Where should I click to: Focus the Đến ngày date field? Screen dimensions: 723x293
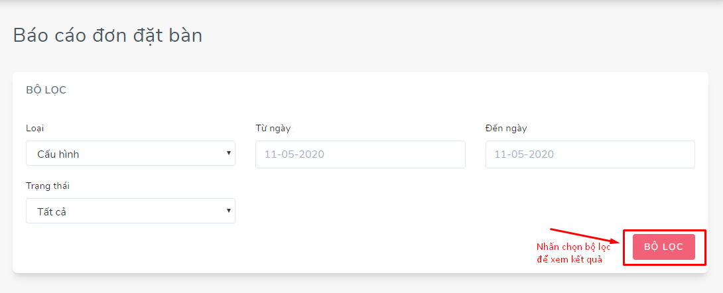(590, 154)
